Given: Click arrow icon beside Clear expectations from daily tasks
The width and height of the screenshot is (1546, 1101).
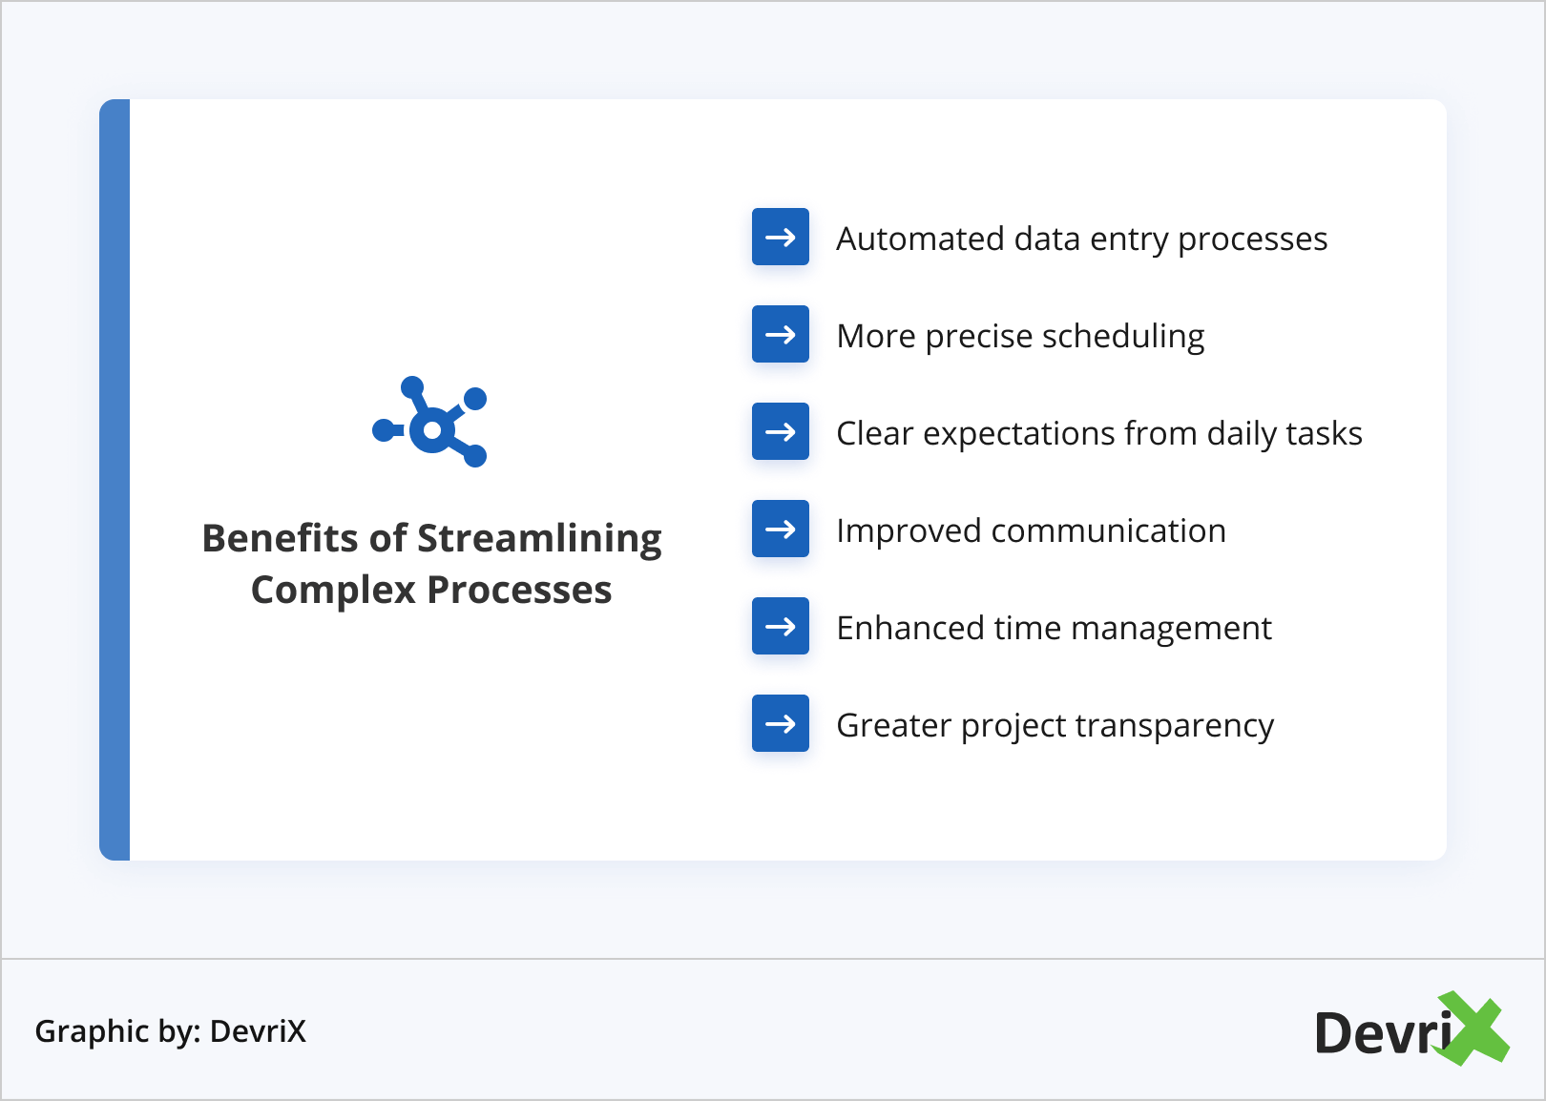Looking at the screenshot, I should click(780, 431).
